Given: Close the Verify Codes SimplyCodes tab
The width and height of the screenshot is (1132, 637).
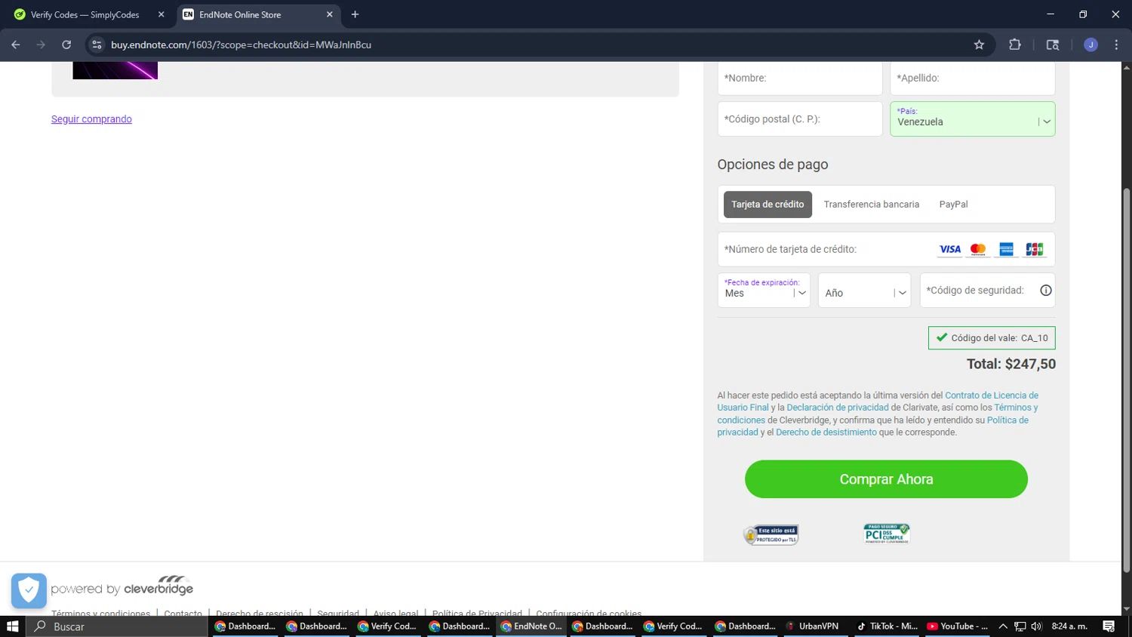Looking at the screenshot, I should click(x=161, y=14).
